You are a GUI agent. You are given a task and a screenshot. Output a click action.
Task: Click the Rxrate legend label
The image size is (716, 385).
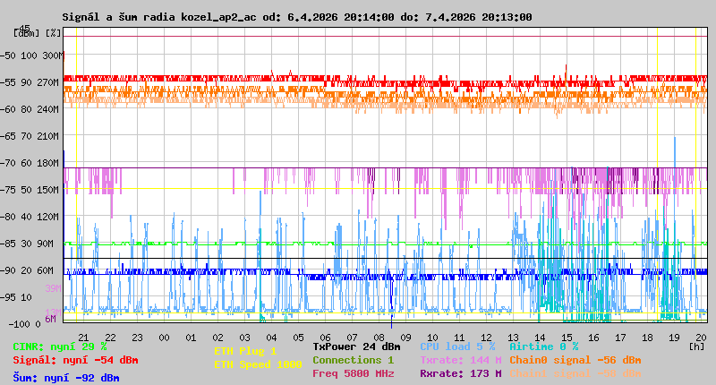(460, 373)
